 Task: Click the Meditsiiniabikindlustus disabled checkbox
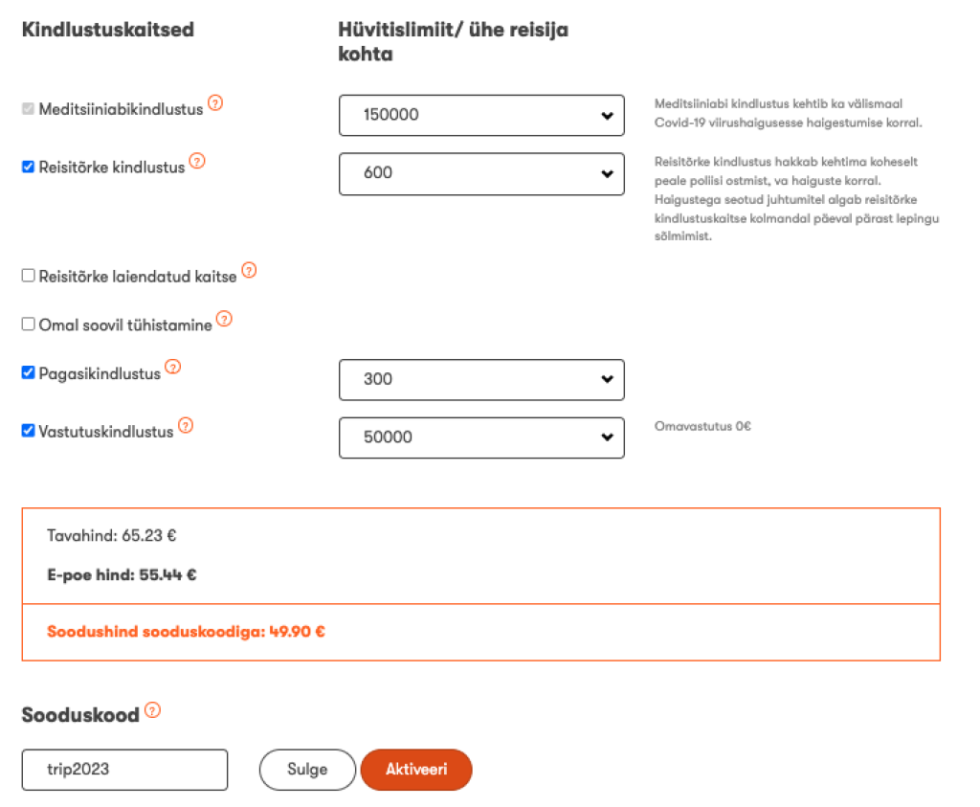(28, 109)
